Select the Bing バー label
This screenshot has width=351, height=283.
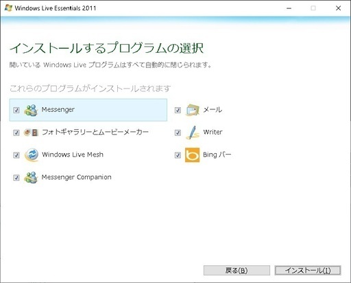pos(217,155)
